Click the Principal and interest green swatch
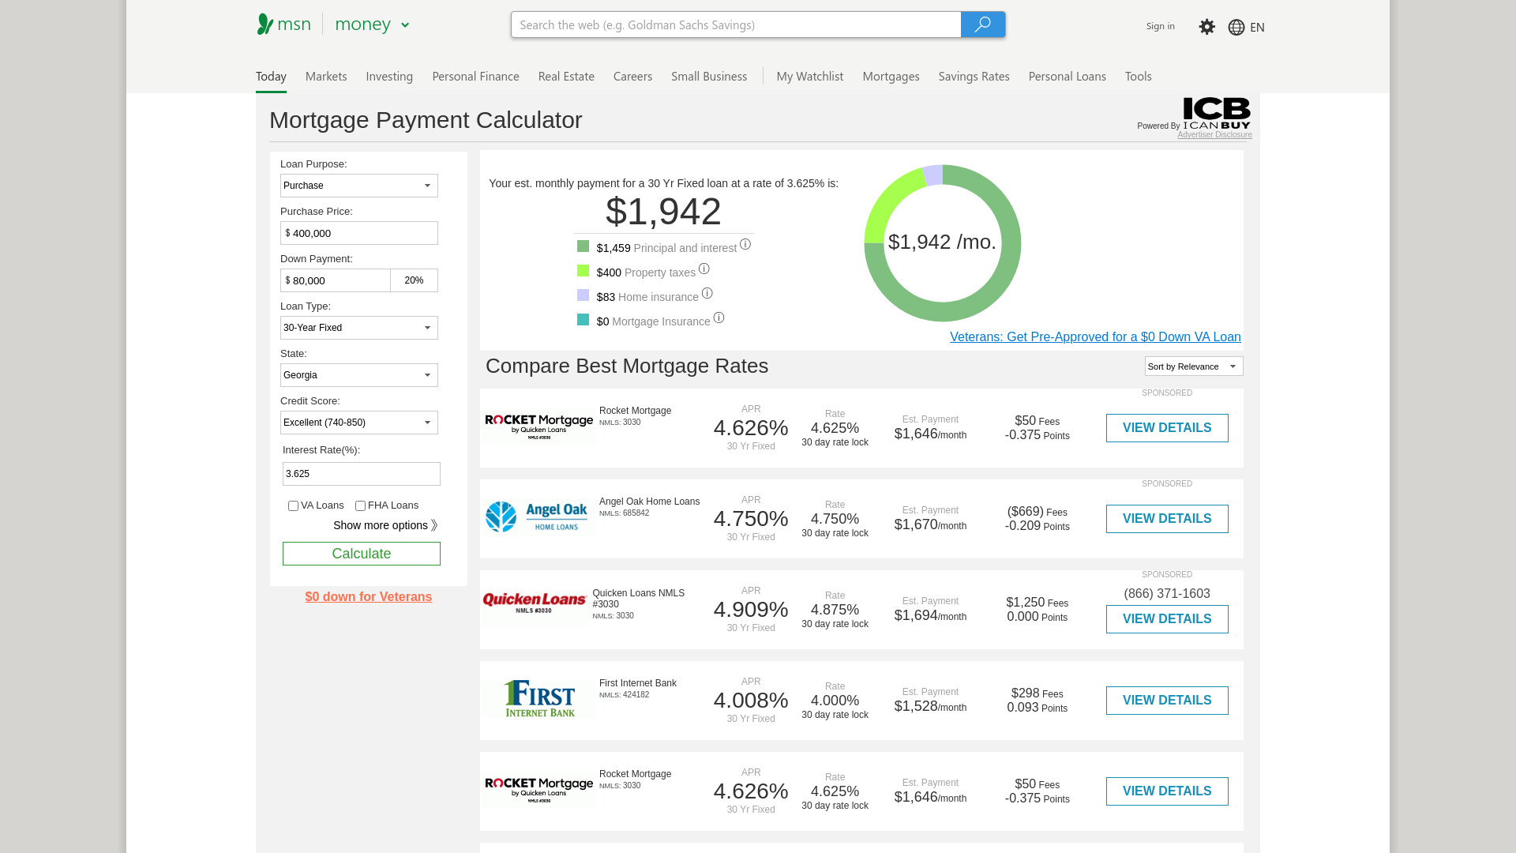Screen dimensions: 1516x853 (583, 246)
